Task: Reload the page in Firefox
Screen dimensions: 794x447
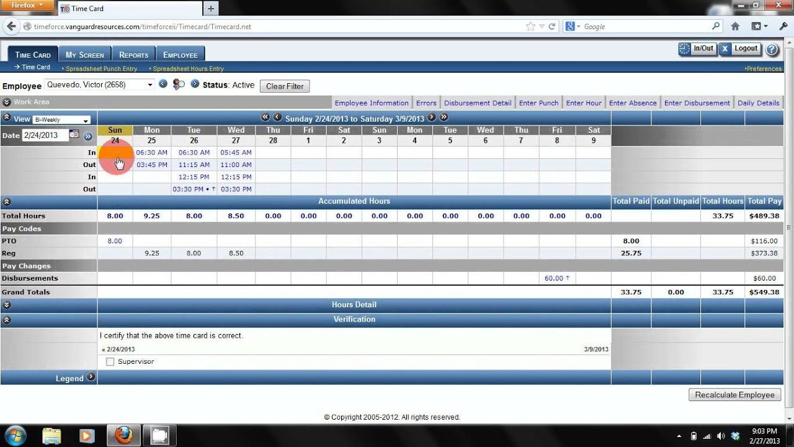Action: [551, 27]
